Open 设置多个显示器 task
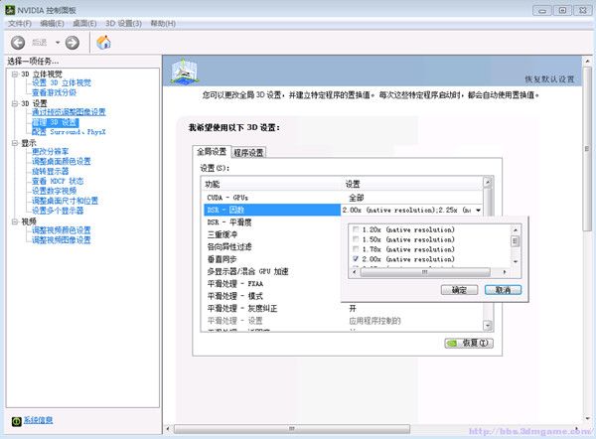 pos(58,211)
